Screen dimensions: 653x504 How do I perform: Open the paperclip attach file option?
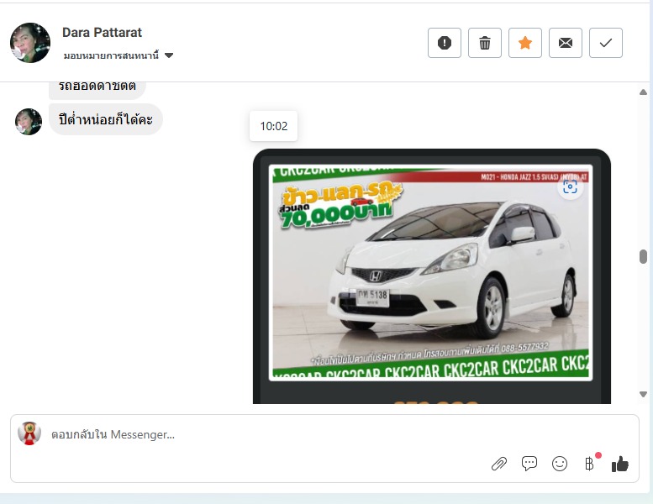499,464
